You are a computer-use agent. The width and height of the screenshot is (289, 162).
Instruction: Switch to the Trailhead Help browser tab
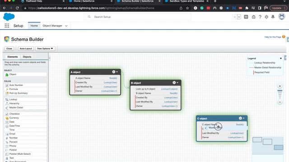[x=42, y=1]
